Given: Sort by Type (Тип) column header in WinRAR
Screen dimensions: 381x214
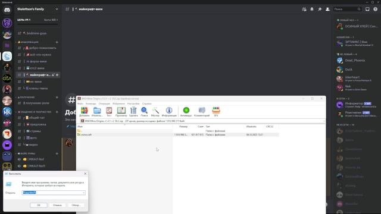Looking at the screenshot, I should 225,127.
